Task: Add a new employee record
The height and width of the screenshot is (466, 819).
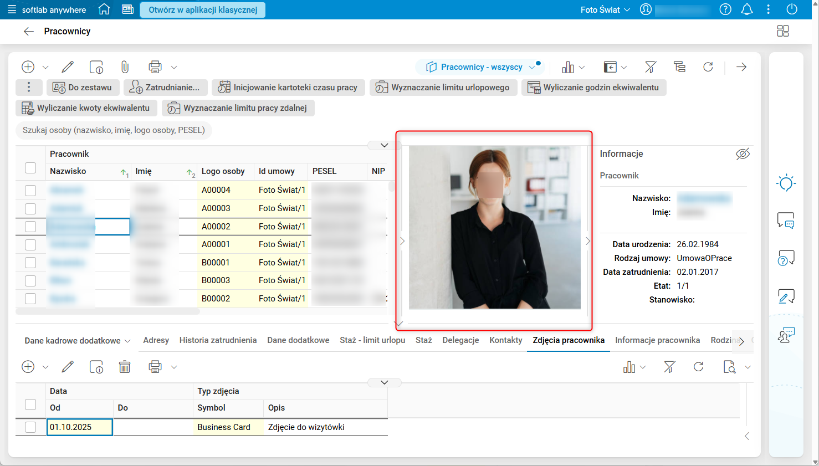Action: click(28, 67)
